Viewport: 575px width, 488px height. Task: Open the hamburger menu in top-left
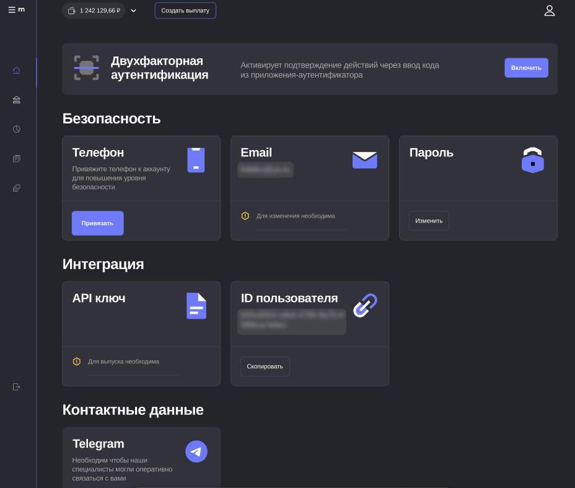click(x=12, y=10)
